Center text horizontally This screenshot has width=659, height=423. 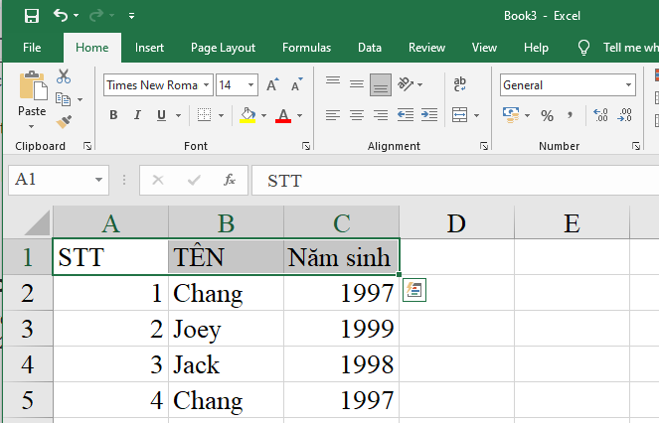tap(357, 115)
